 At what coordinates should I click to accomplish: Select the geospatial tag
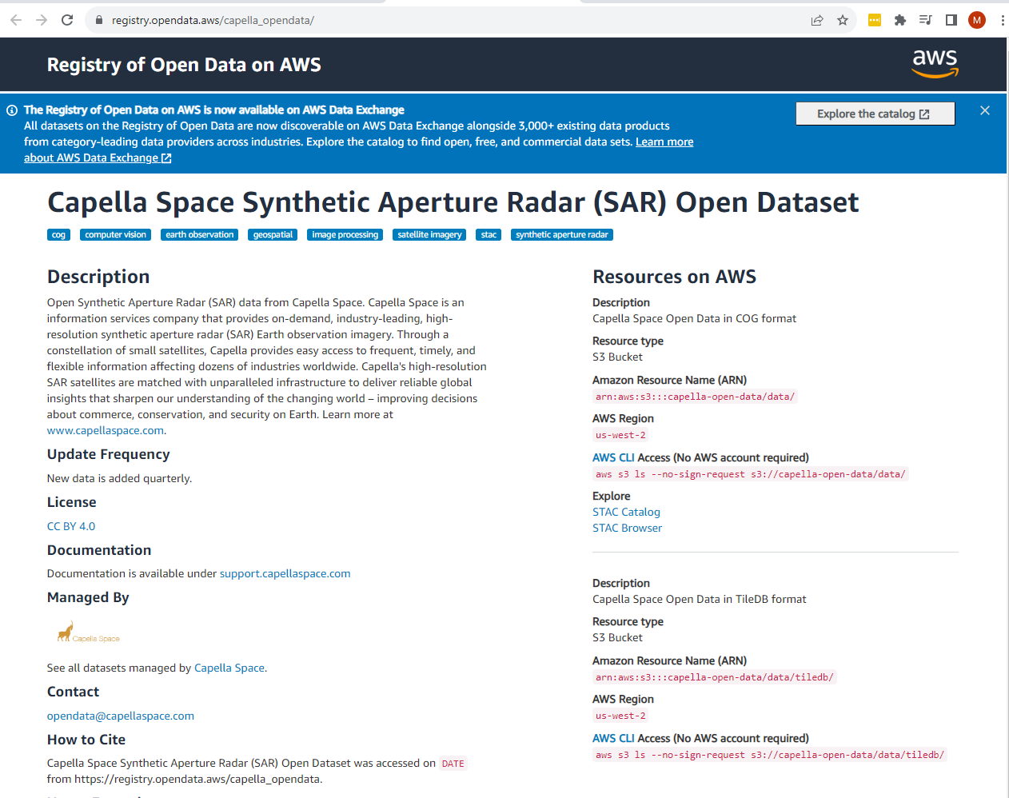pyautogui.click(x=273, y=235)
